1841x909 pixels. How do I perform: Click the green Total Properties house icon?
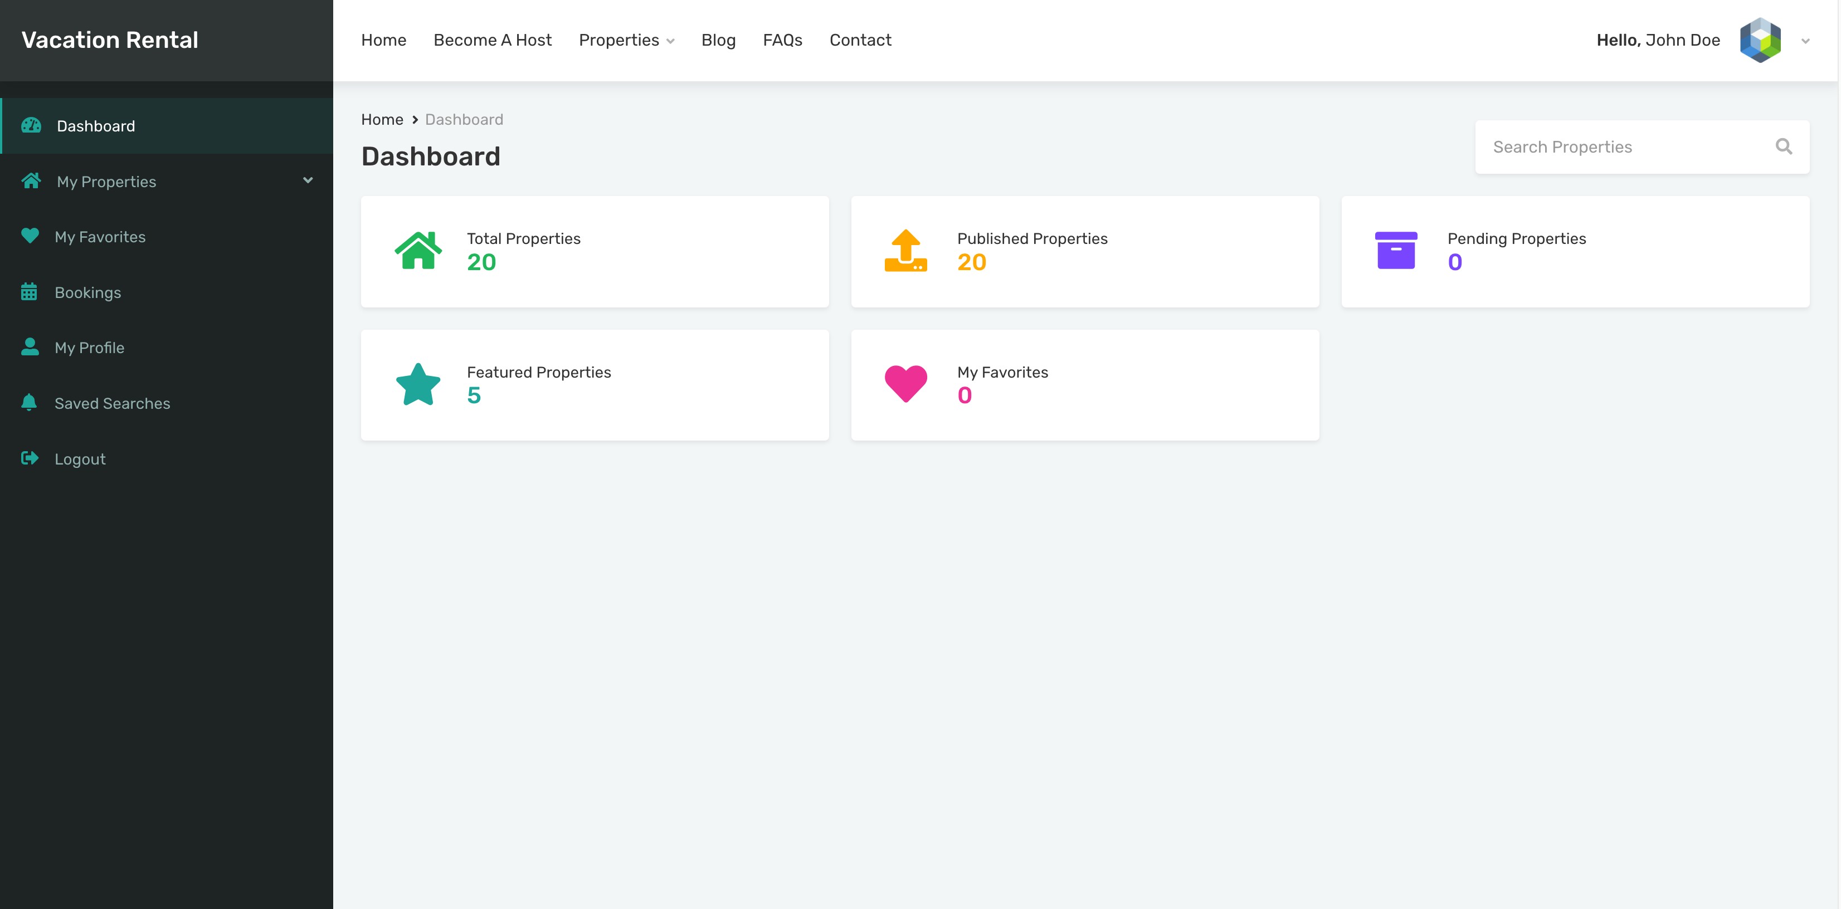pos(418,251)
